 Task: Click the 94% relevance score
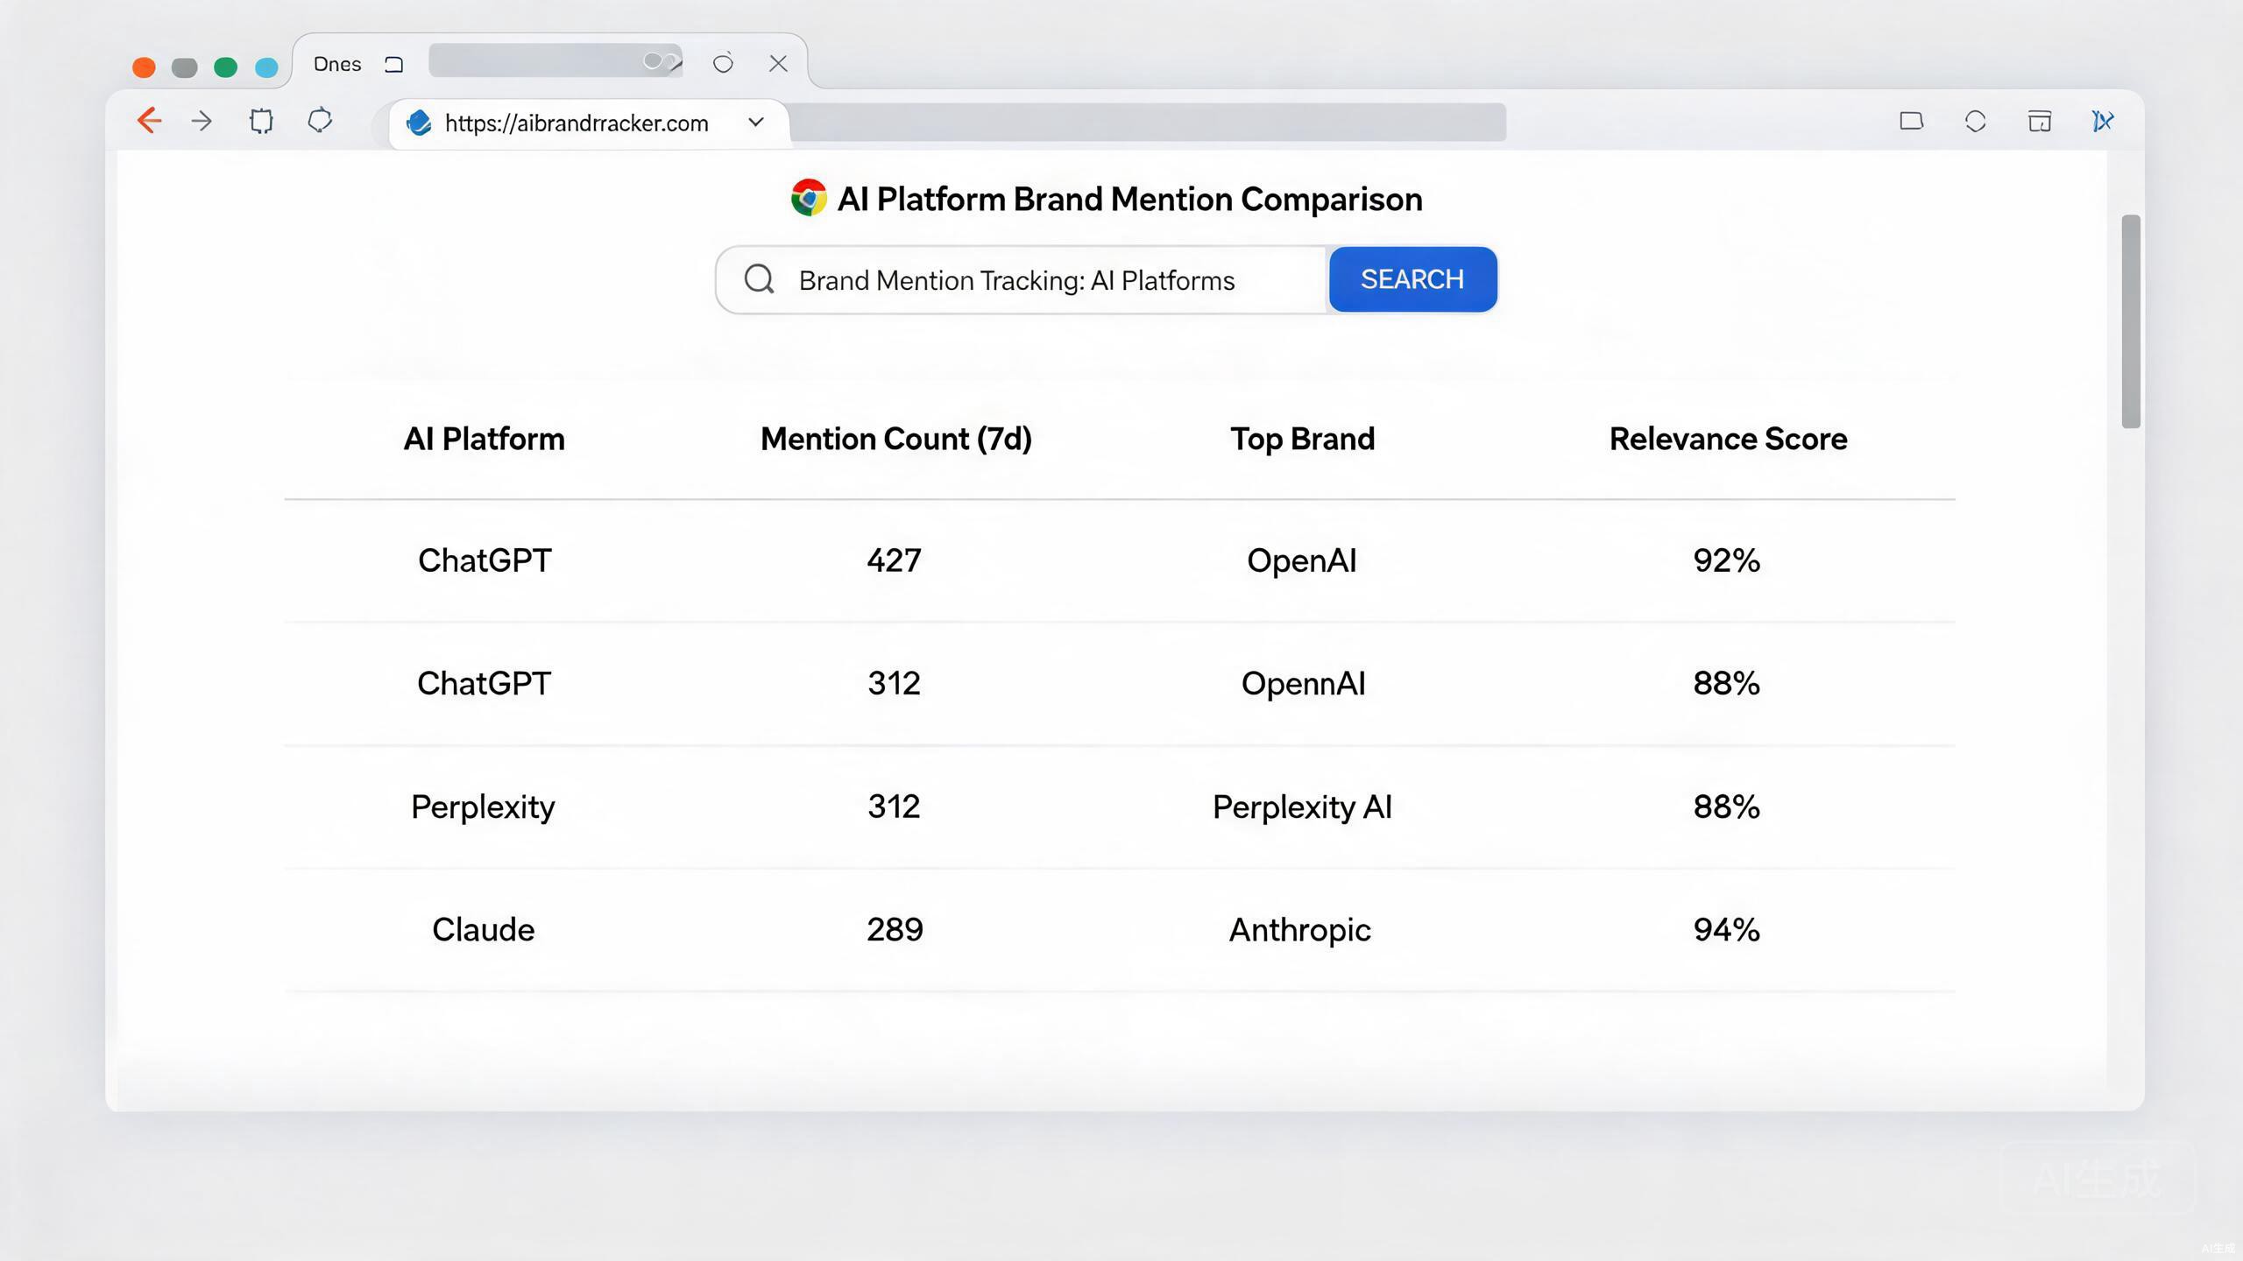click(x=1726, y=929)
